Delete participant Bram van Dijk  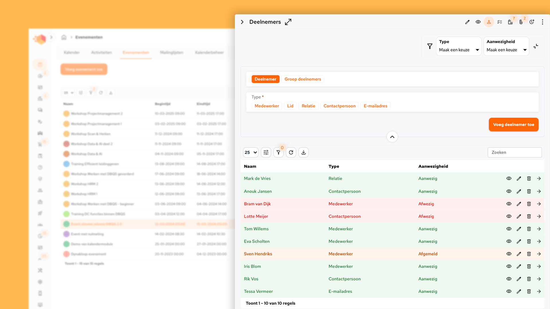pos(529,204)
